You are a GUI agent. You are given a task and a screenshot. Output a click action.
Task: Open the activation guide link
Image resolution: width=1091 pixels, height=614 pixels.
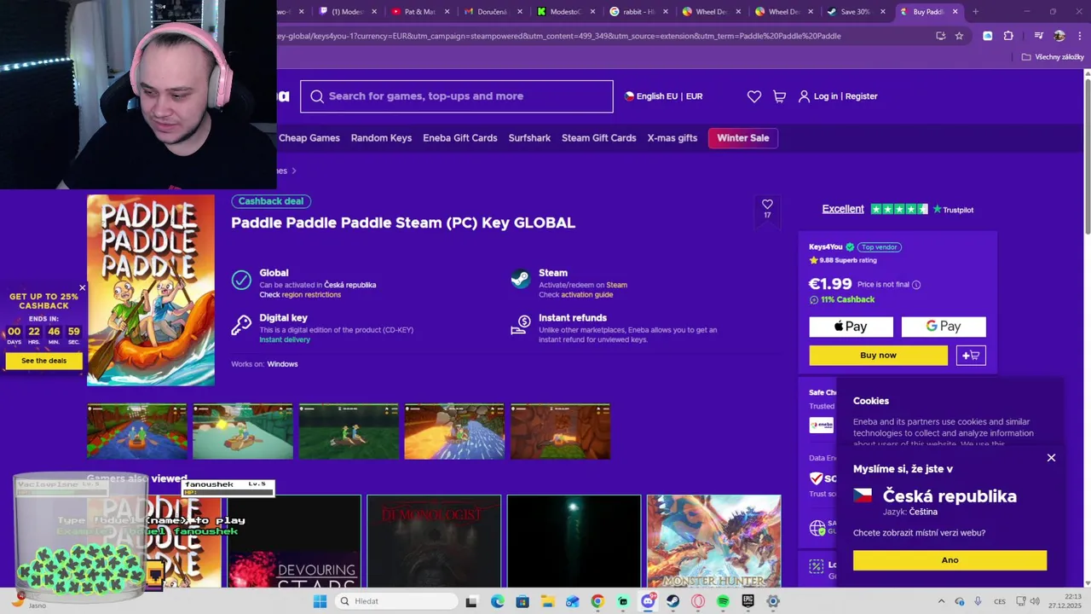[x=586, y=295]
